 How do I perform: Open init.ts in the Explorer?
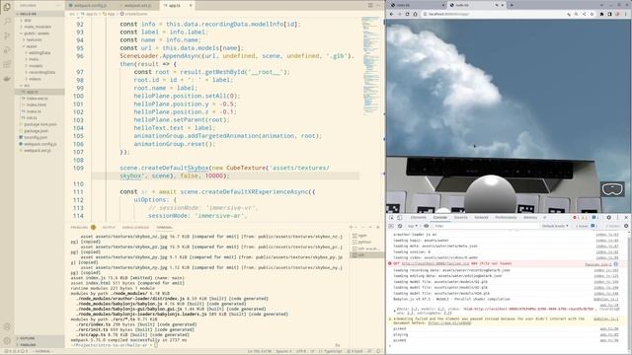click(32, 118)
